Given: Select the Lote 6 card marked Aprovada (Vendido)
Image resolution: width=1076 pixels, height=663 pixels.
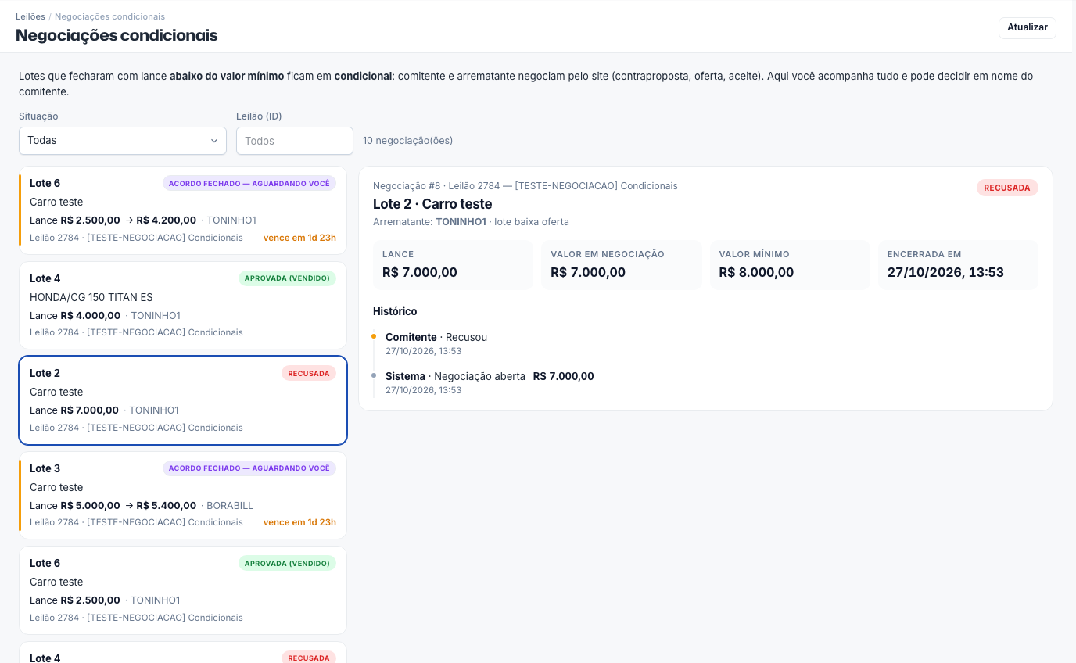Looking at the screenshot, I should click(183, 590).
